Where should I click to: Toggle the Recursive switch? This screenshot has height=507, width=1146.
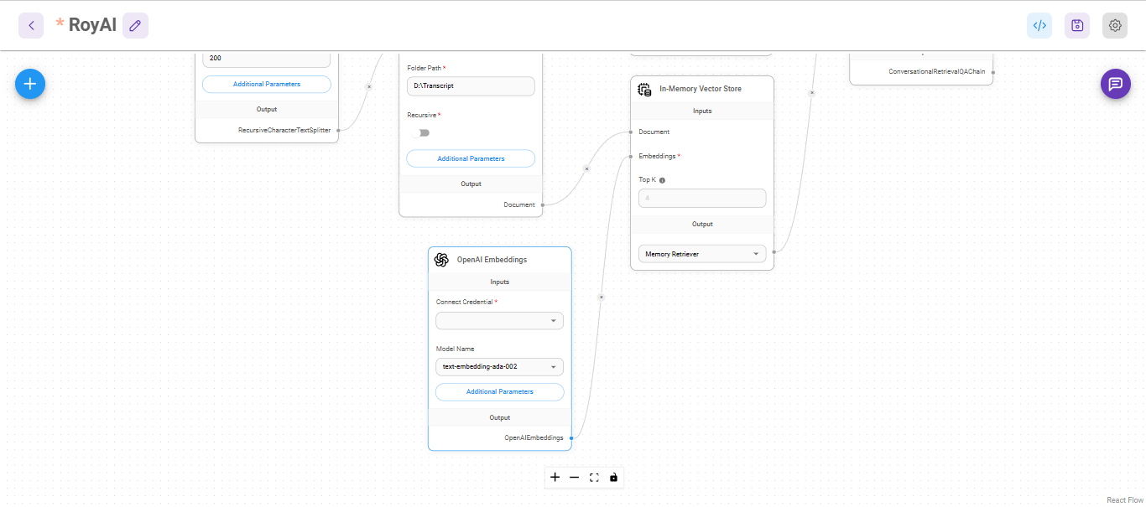click(423, 132)
